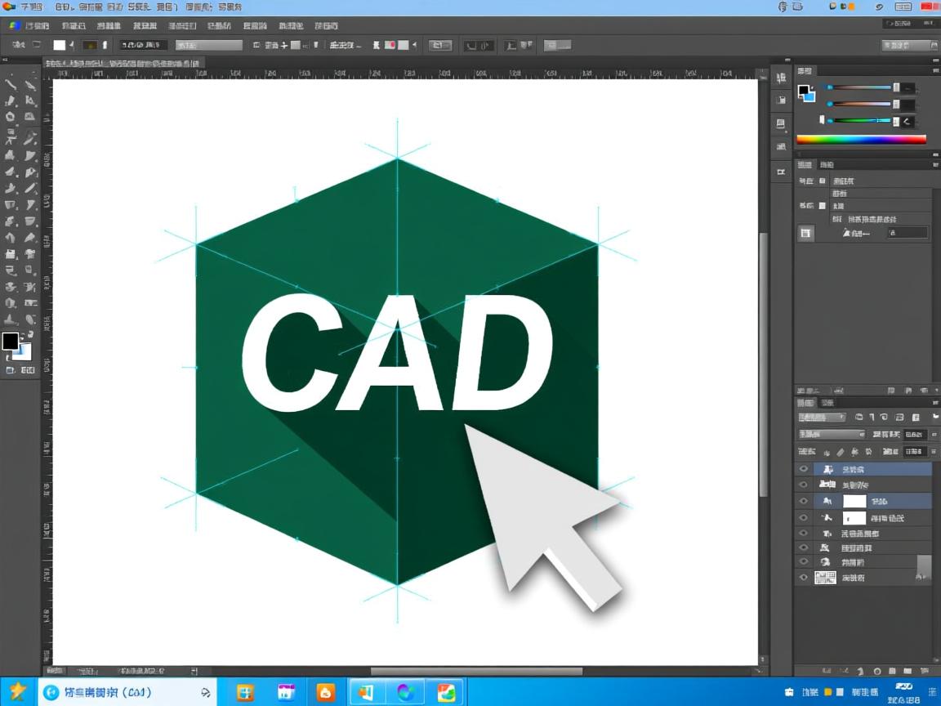
Task: Hide the topmost layer using its eye icon
Action: pos(804,470)
